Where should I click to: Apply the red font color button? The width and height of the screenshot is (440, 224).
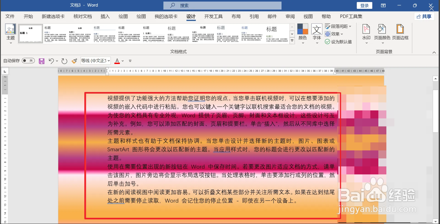(117, 61)
